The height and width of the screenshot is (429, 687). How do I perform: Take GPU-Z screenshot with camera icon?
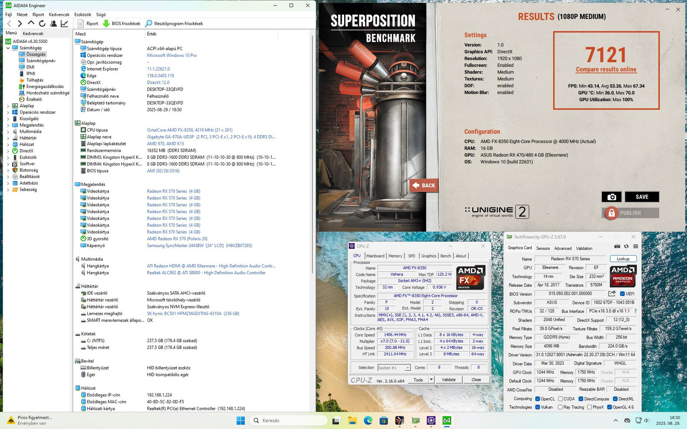coord(617,247)
